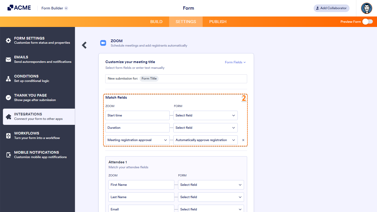Viewport: 377px width, 212px height.
Task: Click the Integrations puzzle piece icon
Action: [x=8, y=116]
